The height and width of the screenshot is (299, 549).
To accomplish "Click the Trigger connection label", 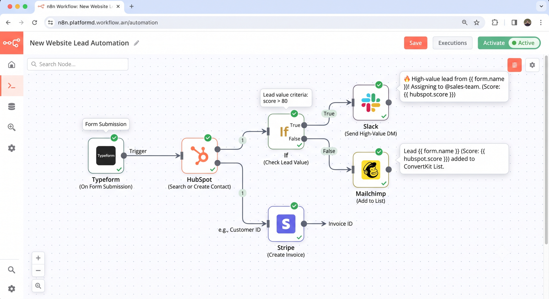I will (138, 151).
